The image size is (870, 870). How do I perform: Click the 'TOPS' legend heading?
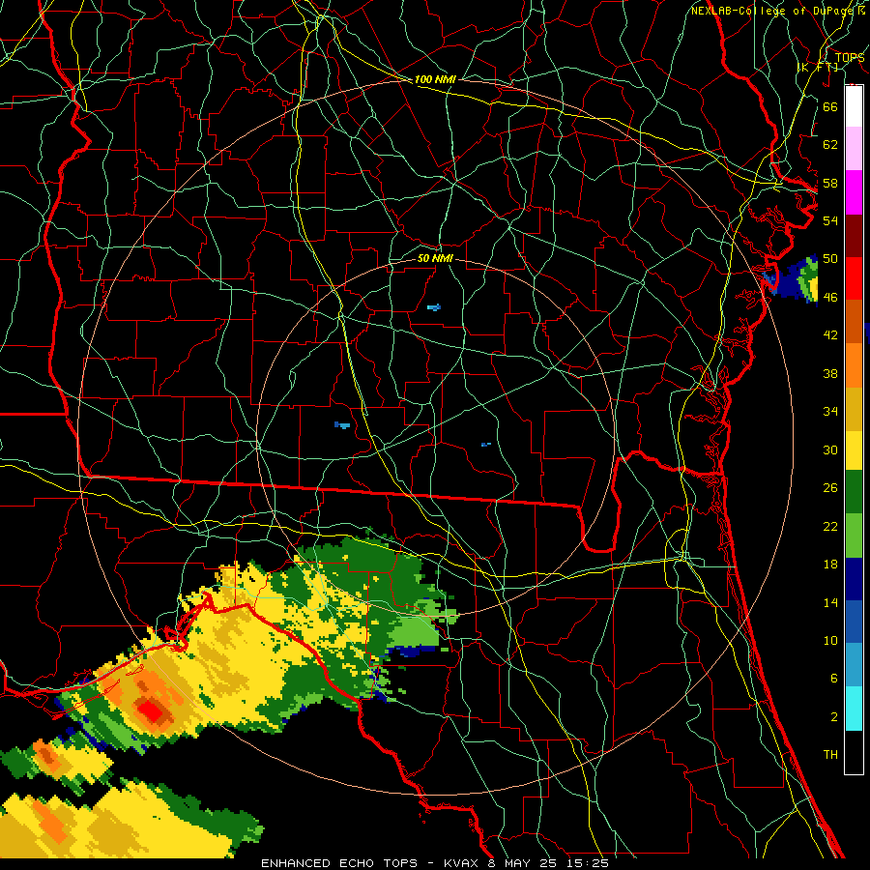(x=850, y=58)
